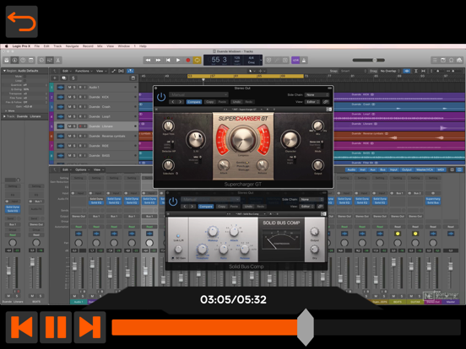
Task: Open the Track menu
Action: [x=57, y=46]
